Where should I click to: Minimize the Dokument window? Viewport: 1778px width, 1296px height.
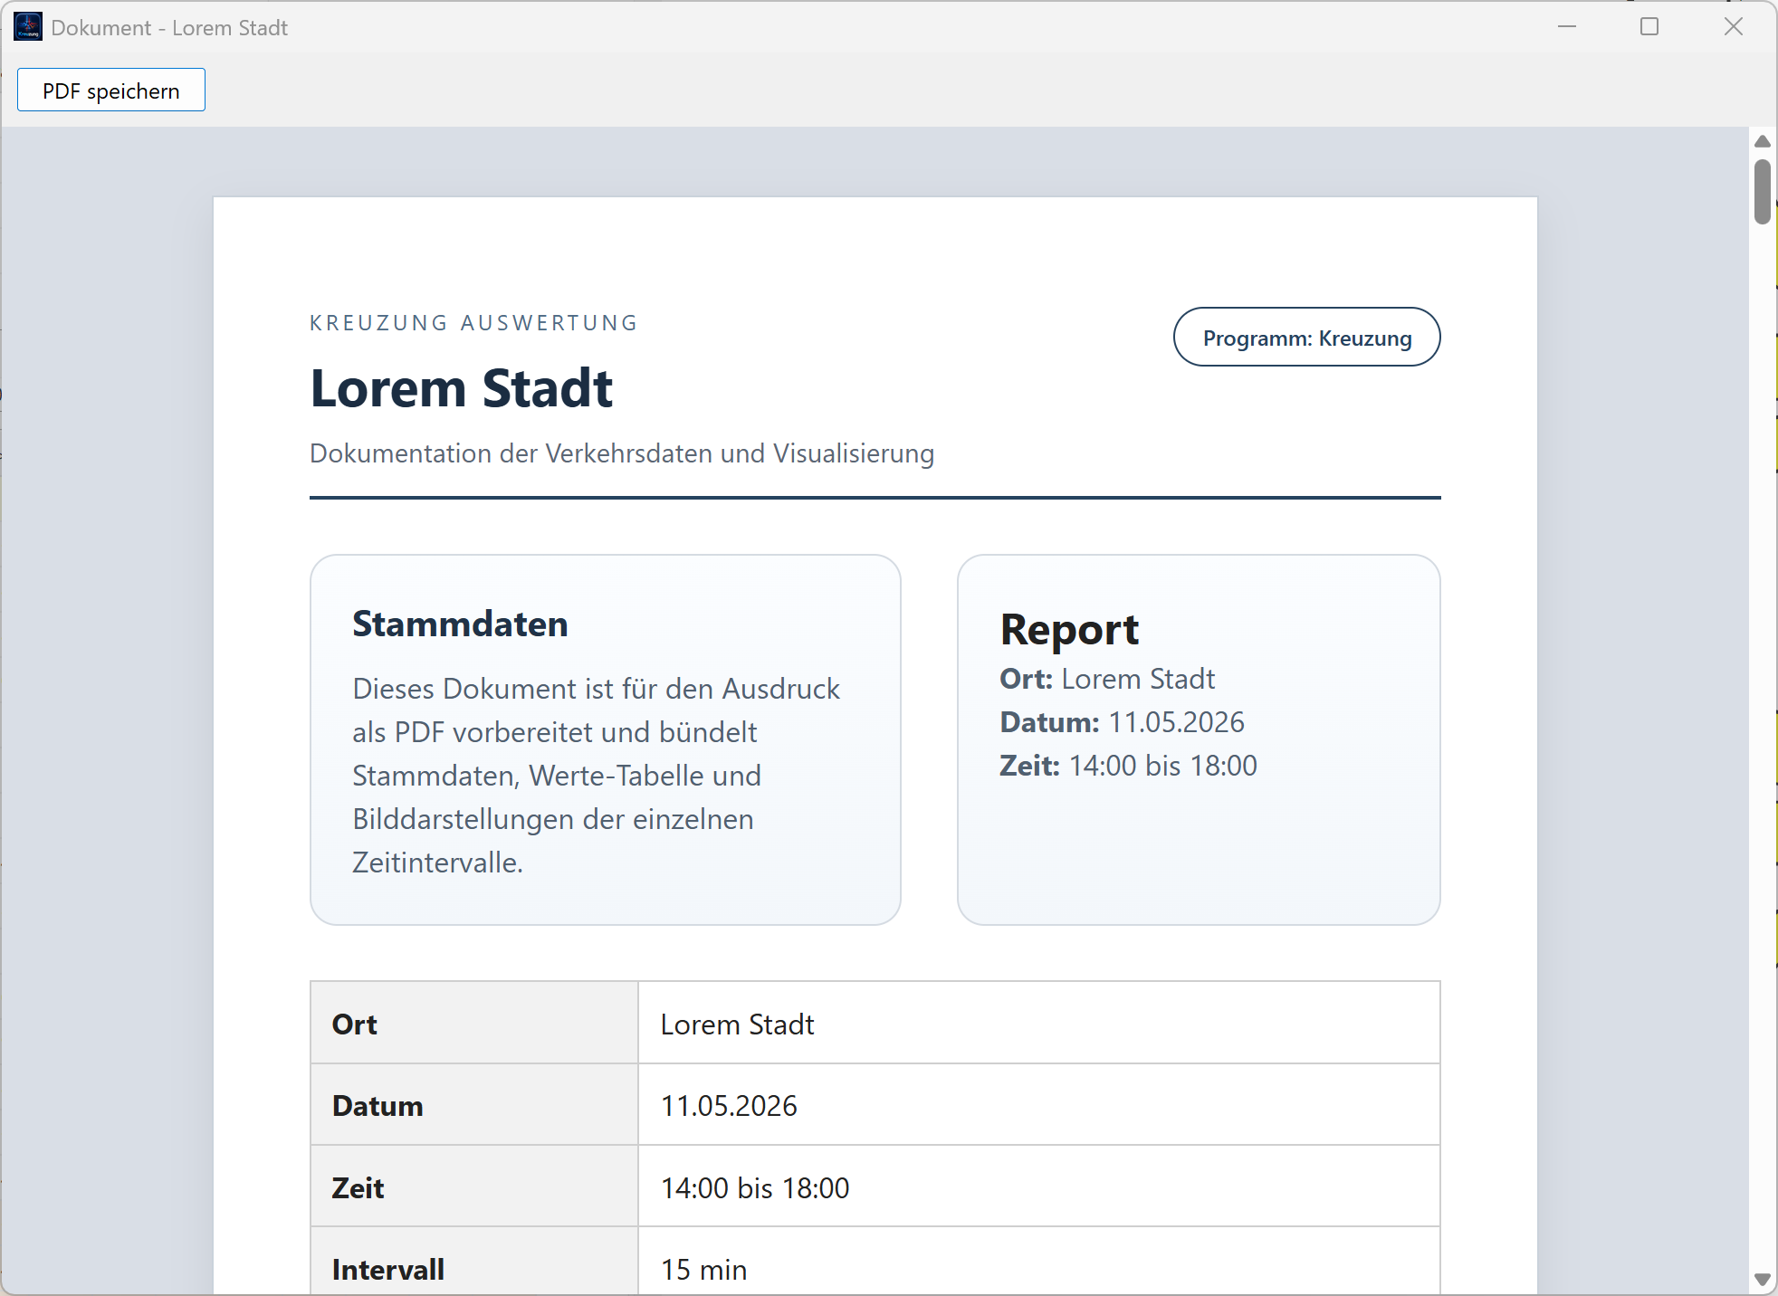pyautogui.click(x=1567, y=27)
